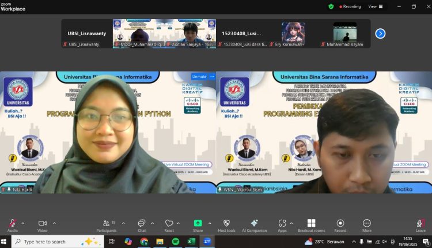Toggle the Video camera button
This screenshot has width=432, height=248.
point(43,226)
